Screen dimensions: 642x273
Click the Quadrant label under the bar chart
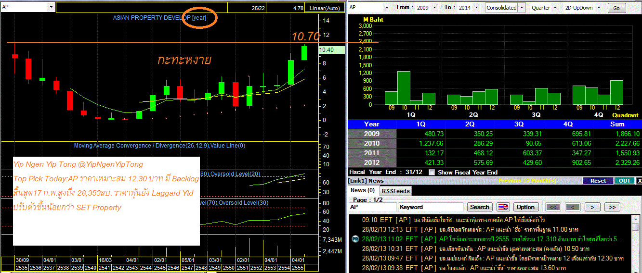pos(625,115)
